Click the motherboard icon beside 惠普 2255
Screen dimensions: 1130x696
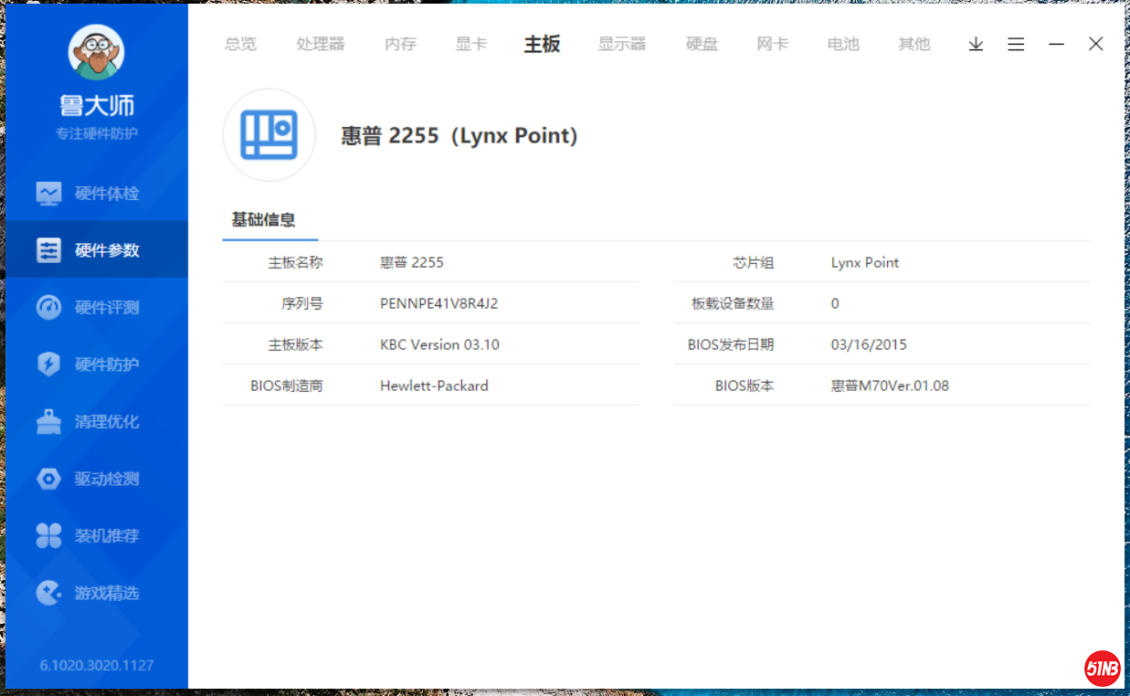[269, 135]
